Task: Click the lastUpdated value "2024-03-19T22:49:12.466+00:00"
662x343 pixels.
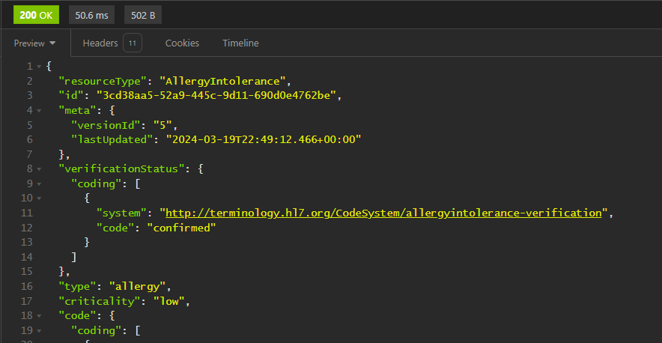Action: 264,139
